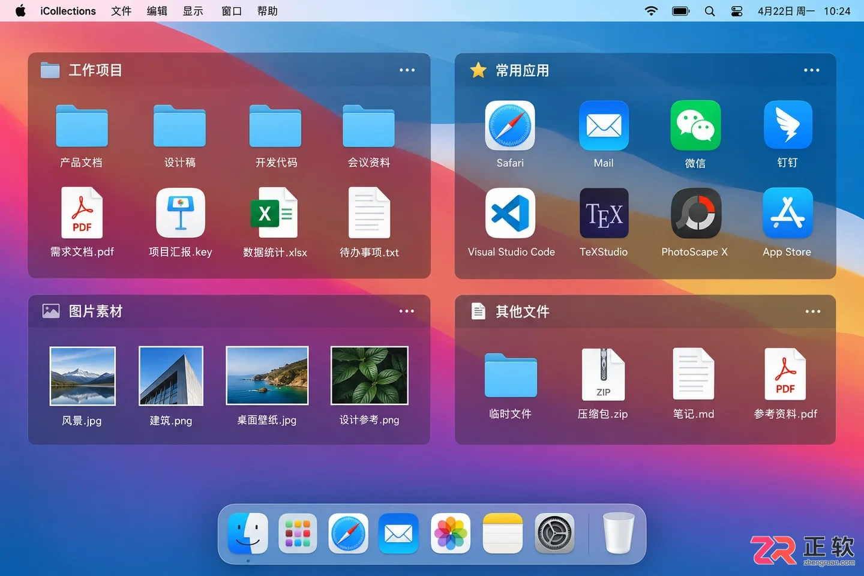The width and height of the screenshot is (864, 576).
Task: Select the 参考资料.pdf file icon
Action: [785, 374]
